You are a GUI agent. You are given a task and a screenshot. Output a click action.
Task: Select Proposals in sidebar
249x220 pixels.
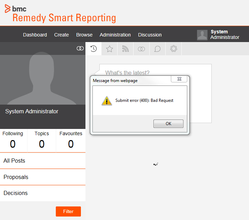click(x=43, y=177)
